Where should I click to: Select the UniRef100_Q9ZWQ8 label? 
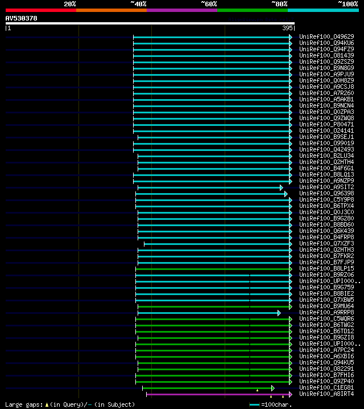tap(326, 118)
